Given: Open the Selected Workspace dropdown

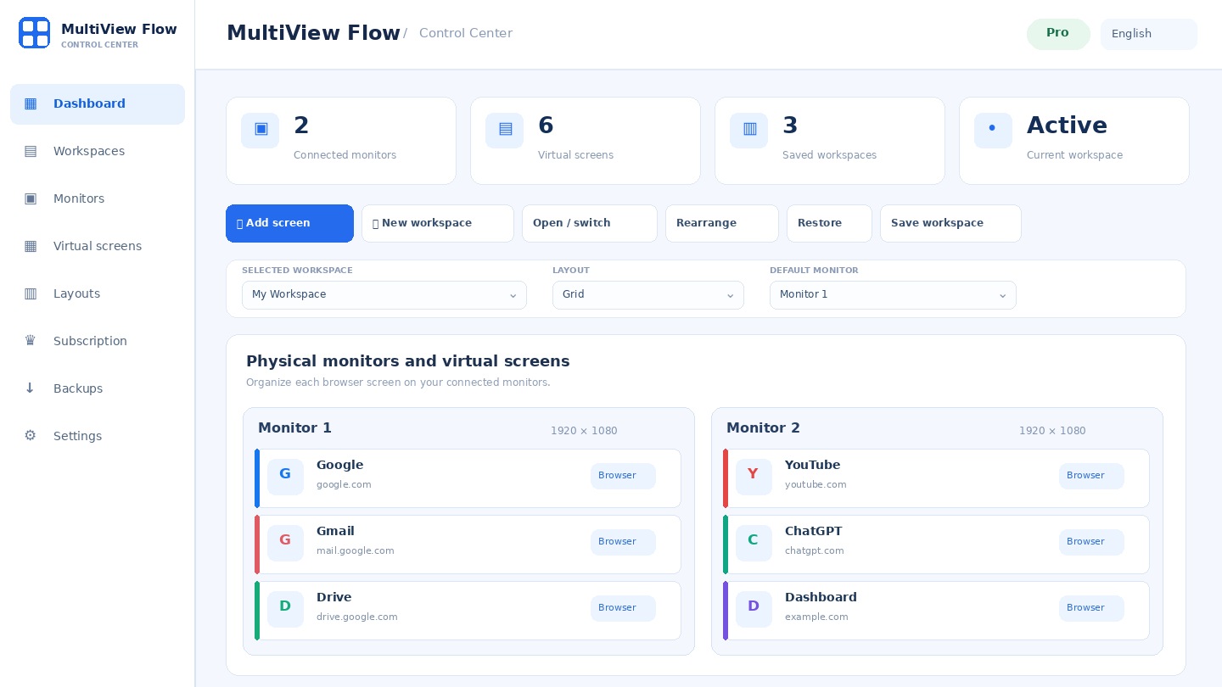Looking at the screenshot, I should 384,295.
